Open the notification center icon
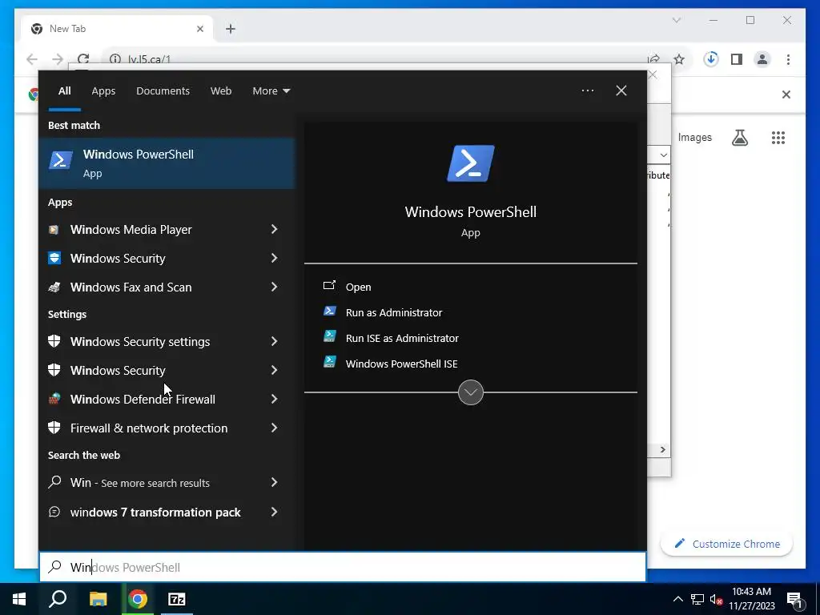Screen dimensions: 820x615 [794, 599]
